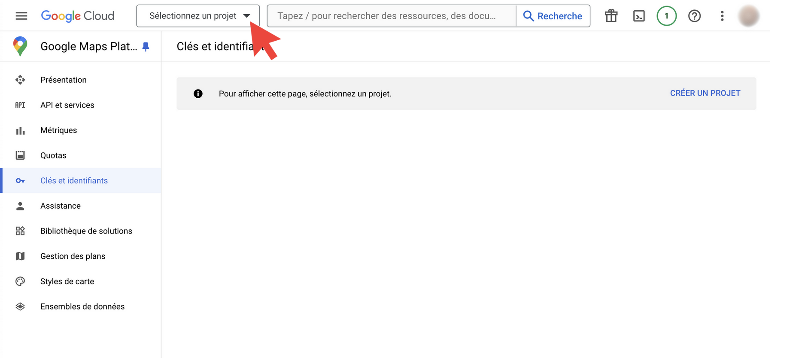
Task: Open Ensembles de données
Action: (82, 306)
